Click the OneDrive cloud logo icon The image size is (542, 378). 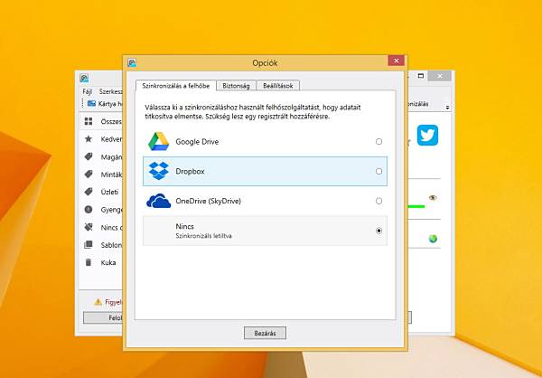pyautogui.click(x=159, y=201)
